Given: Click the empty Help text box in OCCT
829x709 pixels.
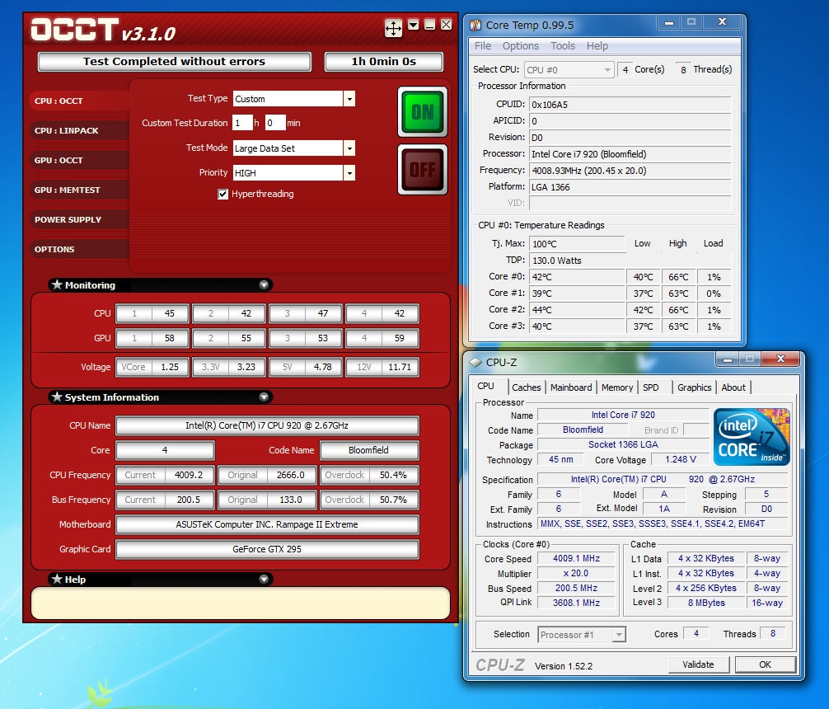Looking at the screenshot, I should pyautogui.click(x=241, y=603).
